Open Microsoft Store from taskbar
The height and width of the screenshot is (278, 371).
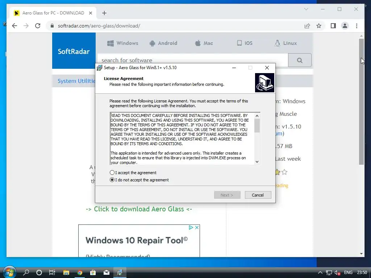click(93, 273)
